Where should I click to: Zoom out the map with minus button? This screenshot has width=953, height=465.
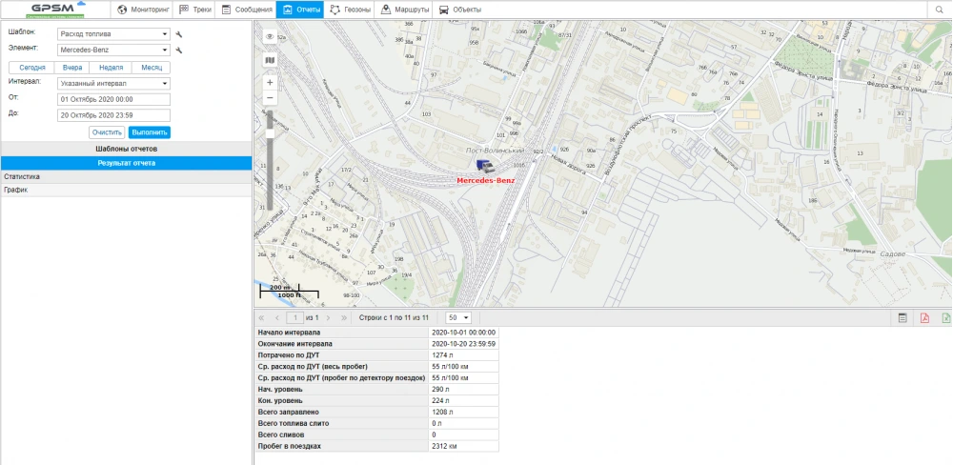tap(270, 98)
